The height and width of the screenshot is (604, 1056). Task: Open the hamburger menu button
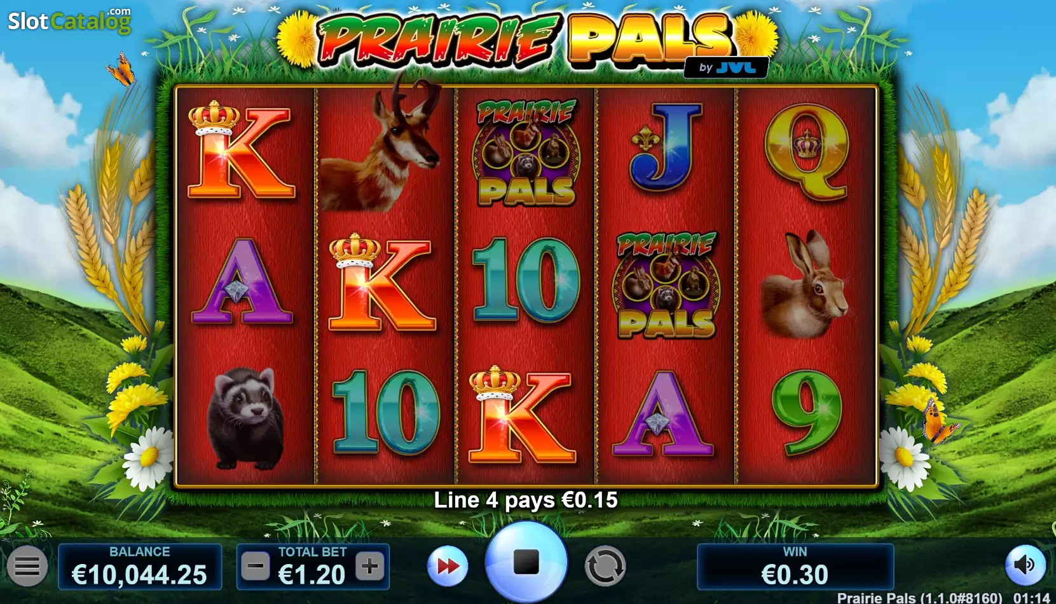pyautogui.click(x=27, y=566)
